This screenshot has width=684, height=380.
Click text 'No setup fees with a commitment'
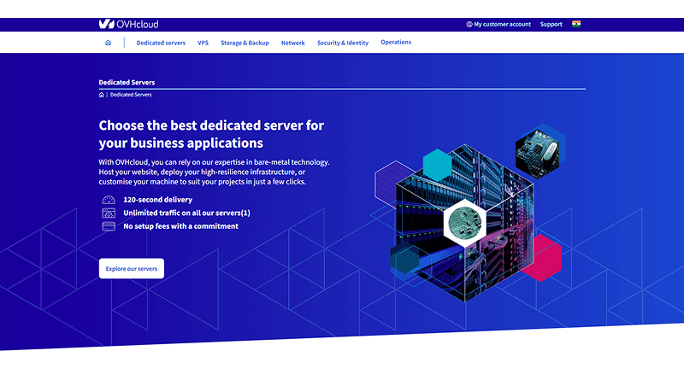[180, 226]
